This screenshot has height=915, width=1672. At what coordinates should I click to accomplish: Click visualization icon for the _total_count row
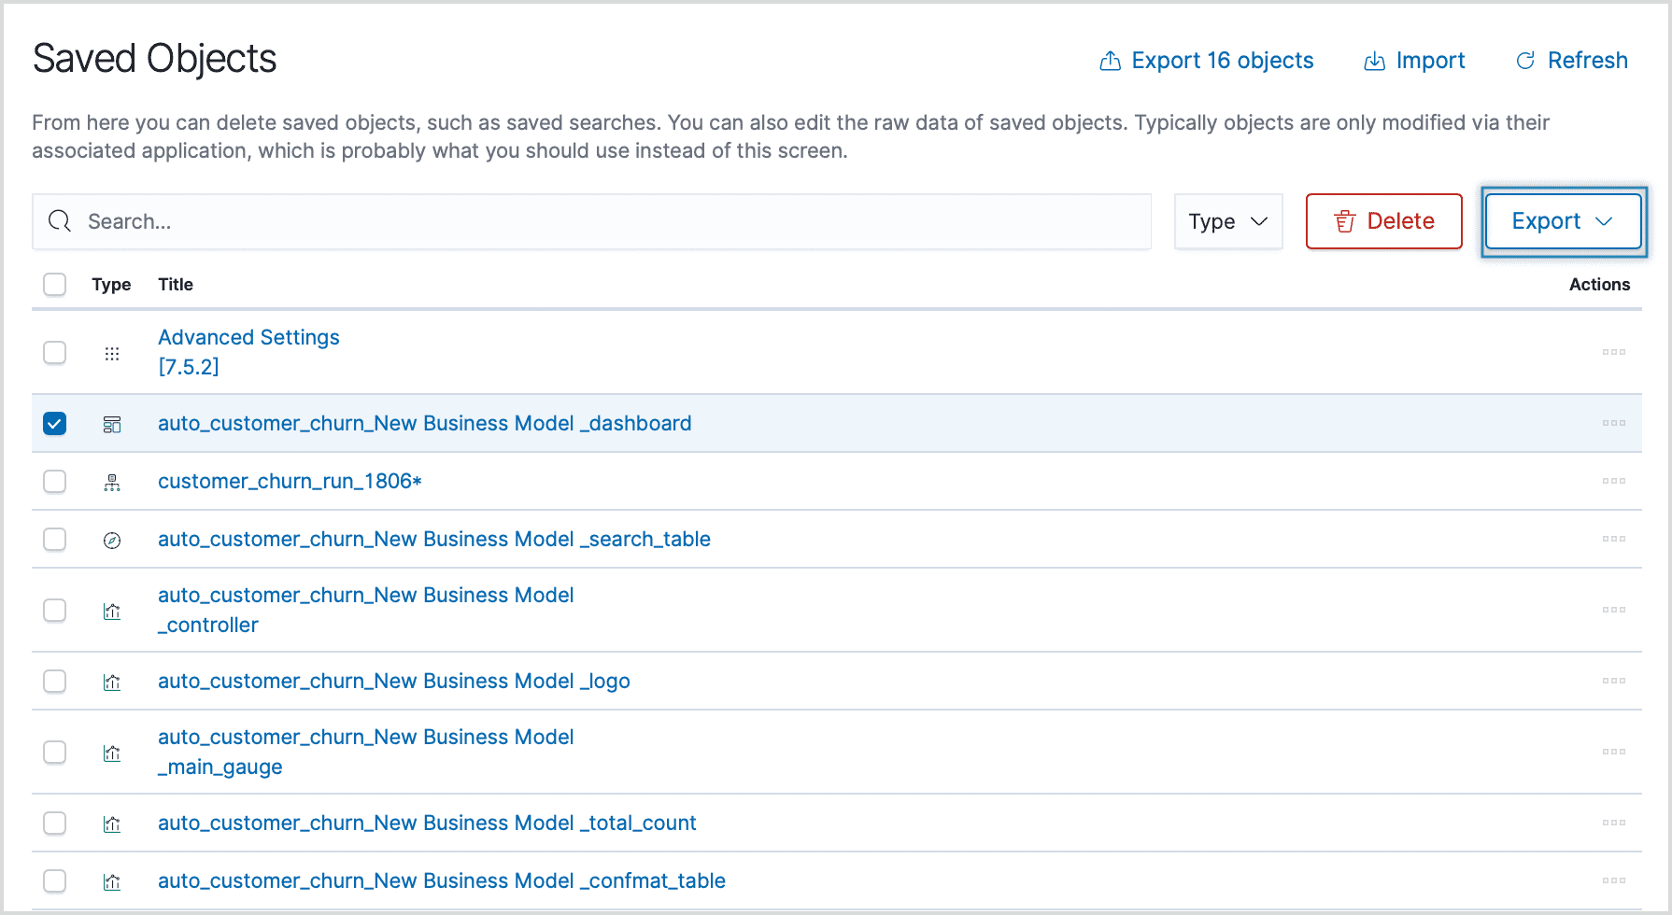tap(112, 824)
